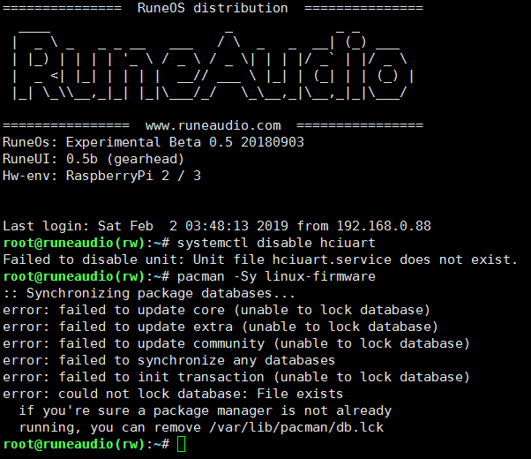Click the command 'pacman -Sy linux-firmware'
The width and height of the screenshot is (531, 459).
(276, 276)
